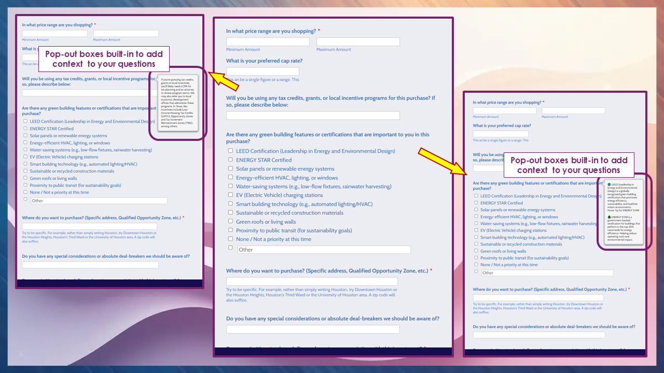Select Solar panels or renewable energy systems
The width and height of the screenshot is (664, 373).
230,169
